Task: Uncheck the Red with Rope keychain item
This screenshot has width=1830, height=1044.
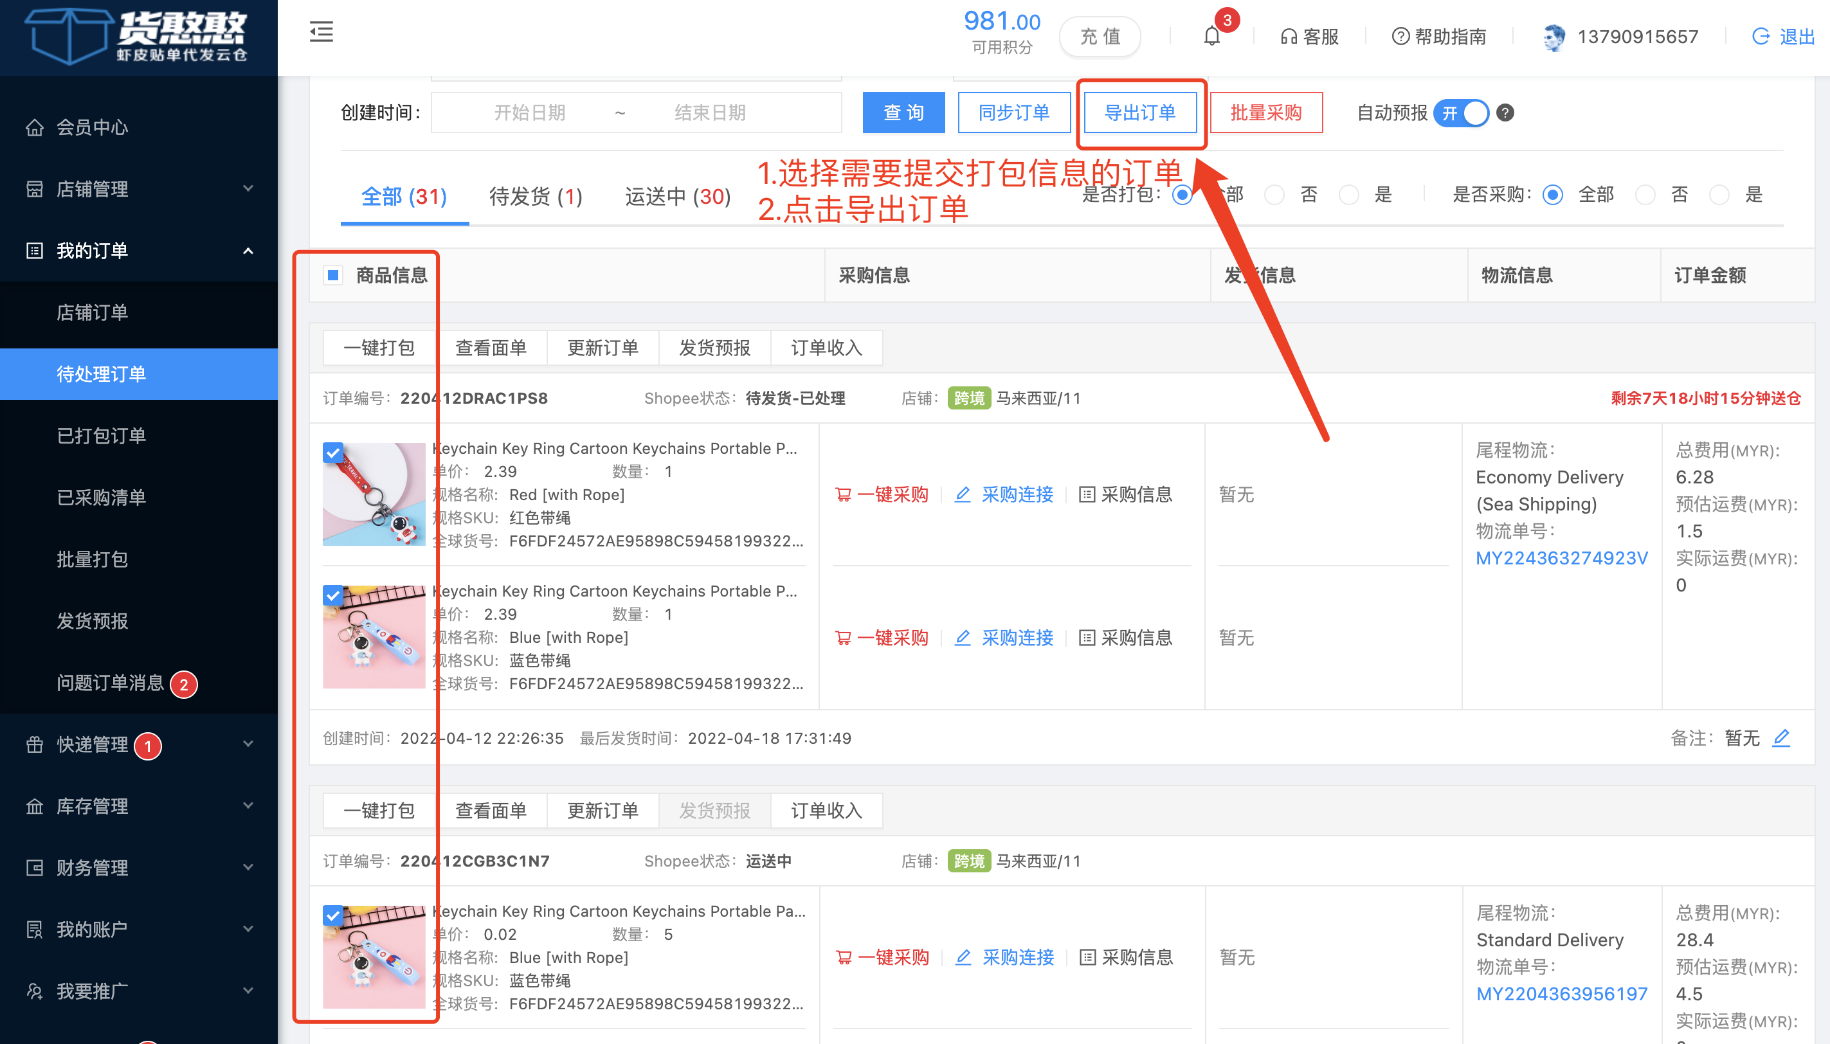Action: click(x=332, y=453)
